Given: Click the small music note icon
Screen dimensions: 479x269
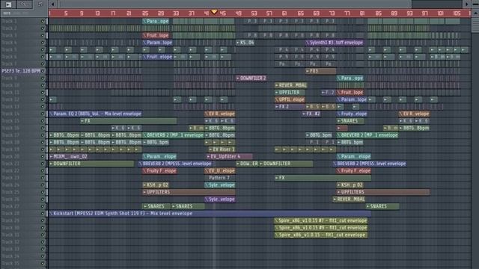Looking at the screenshot, I should (40, 4).
